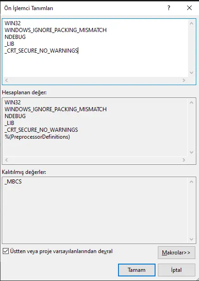Click up arrow of definitions edit box scrollbar
This screenshot has width=199, height=281.
(191, 23)
